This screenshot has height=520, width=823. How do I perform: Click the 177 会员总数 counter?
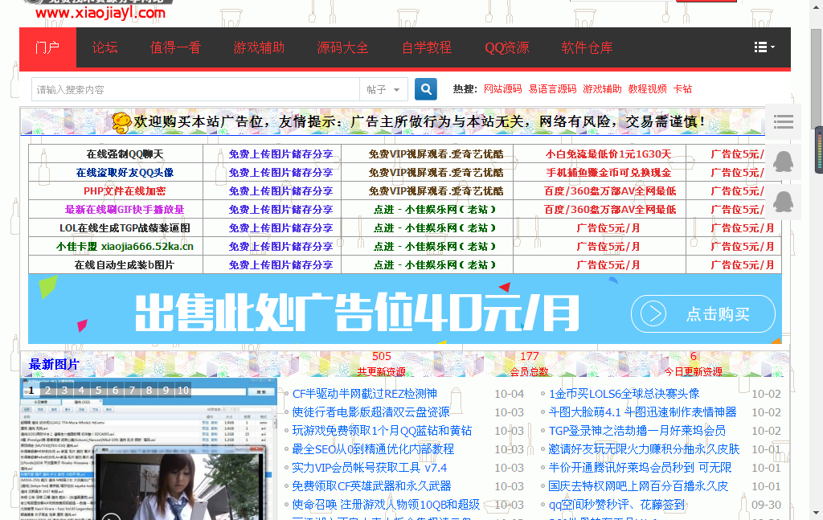tap(529, 363)
